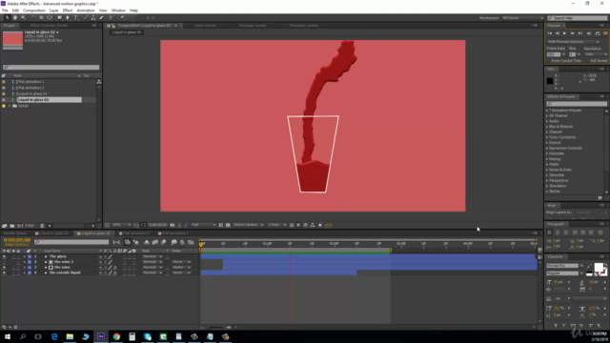The image size is (610, 343).
Task: Toggle transparency grid in viewer
Action: pyautogui.click(x=228, y=225)
